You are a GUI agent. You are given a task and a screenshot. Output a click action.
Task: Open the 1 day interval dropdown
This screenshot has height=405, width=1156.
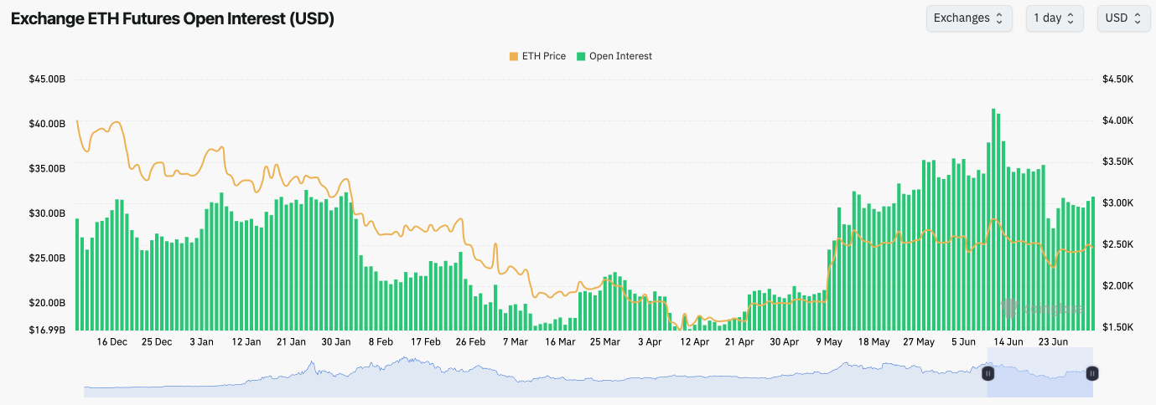point(1054,18)
